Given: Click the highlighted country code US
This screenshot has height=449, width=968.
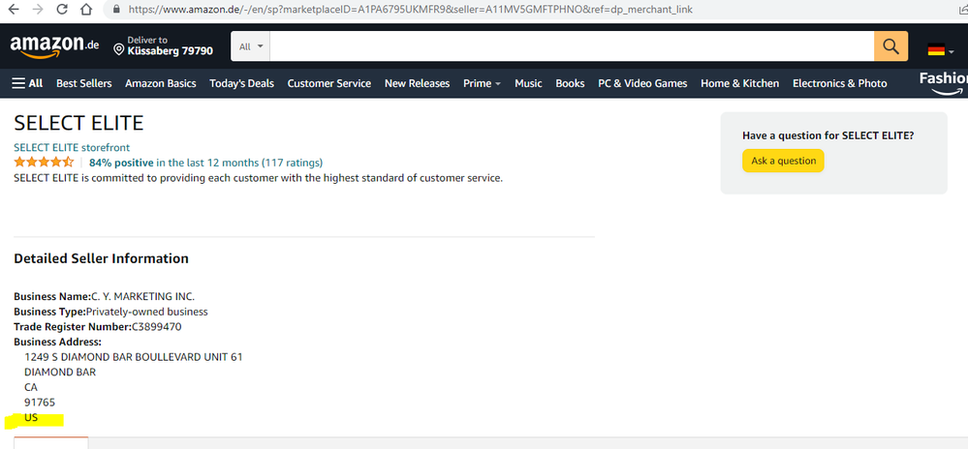Looking at the screenshot, I should click(31, 417).
